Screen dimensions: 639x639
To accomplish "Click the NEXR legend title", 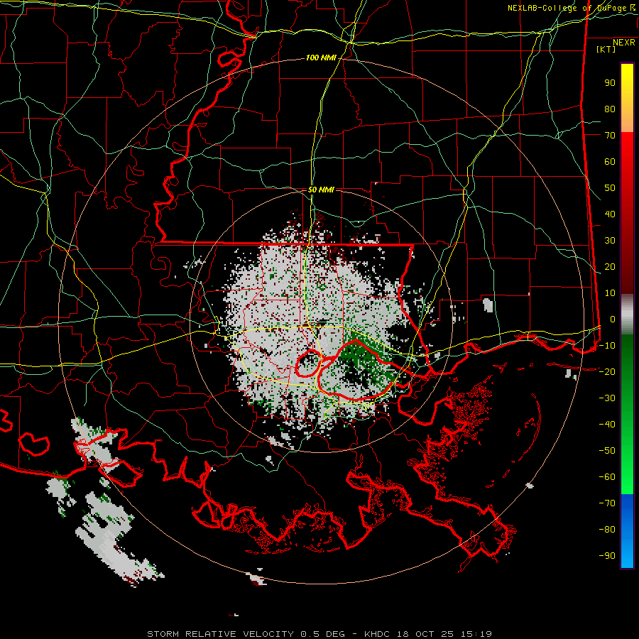I will tap(624, 43).
